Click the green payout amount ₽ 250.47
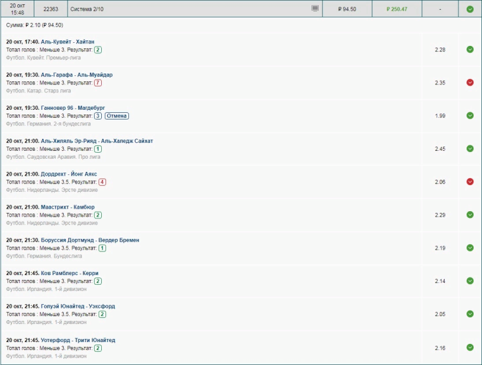482x365 pixels. click(396, 9)
